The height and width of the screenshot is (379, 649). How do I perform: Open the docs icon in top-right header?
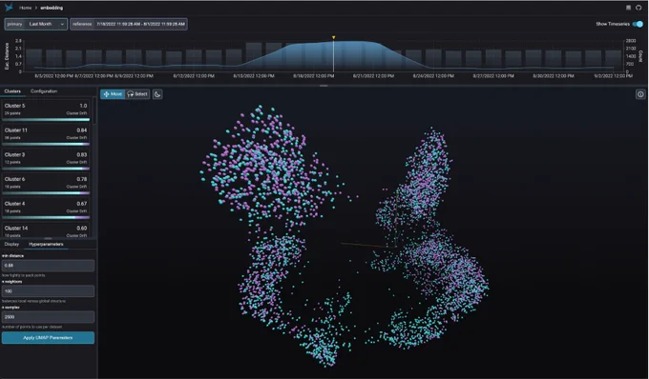(628, 8)
